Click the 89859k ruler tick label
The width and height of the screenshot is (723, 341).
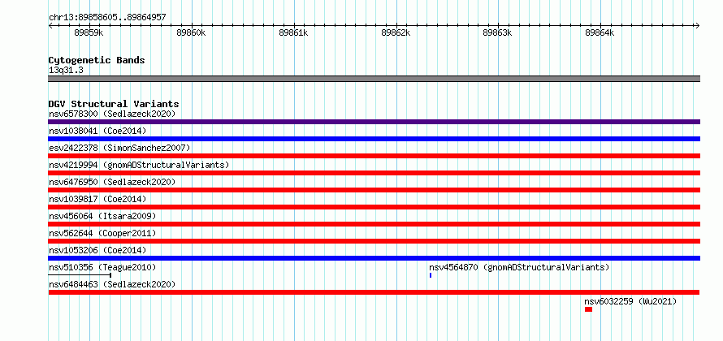(89, 33)
